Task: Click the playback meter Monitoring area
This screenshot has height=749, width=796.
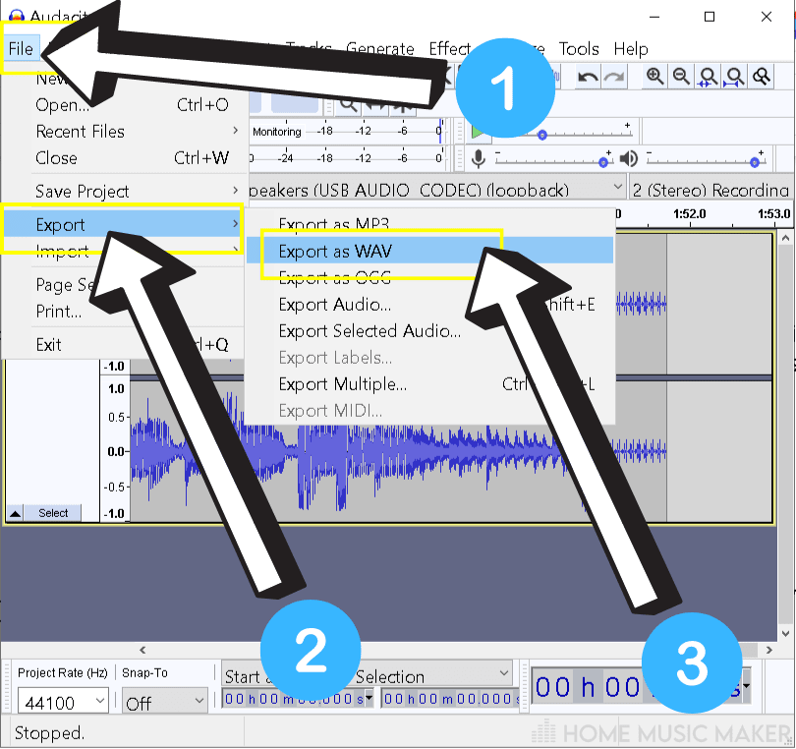Action: coord(277,132)
